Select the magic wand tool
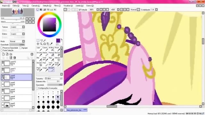 coord(45,41)
